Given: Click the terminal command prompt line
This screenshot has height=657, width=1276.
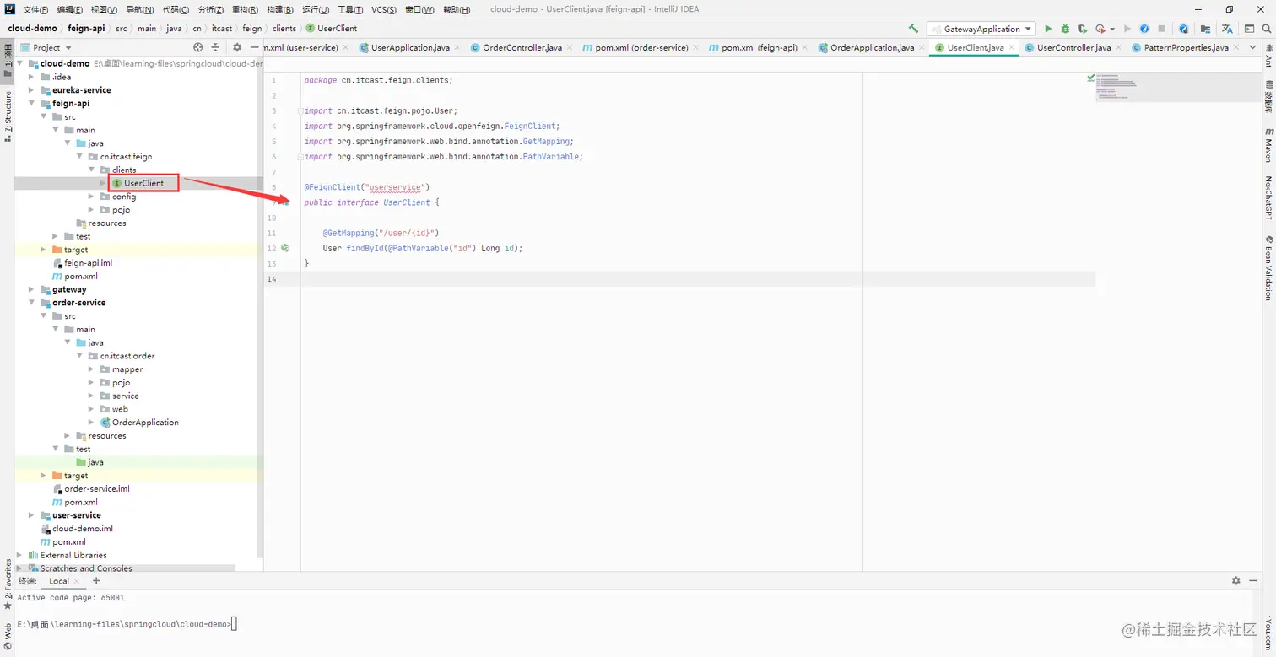Looking at the screenshot, I should tap(127, 624).
